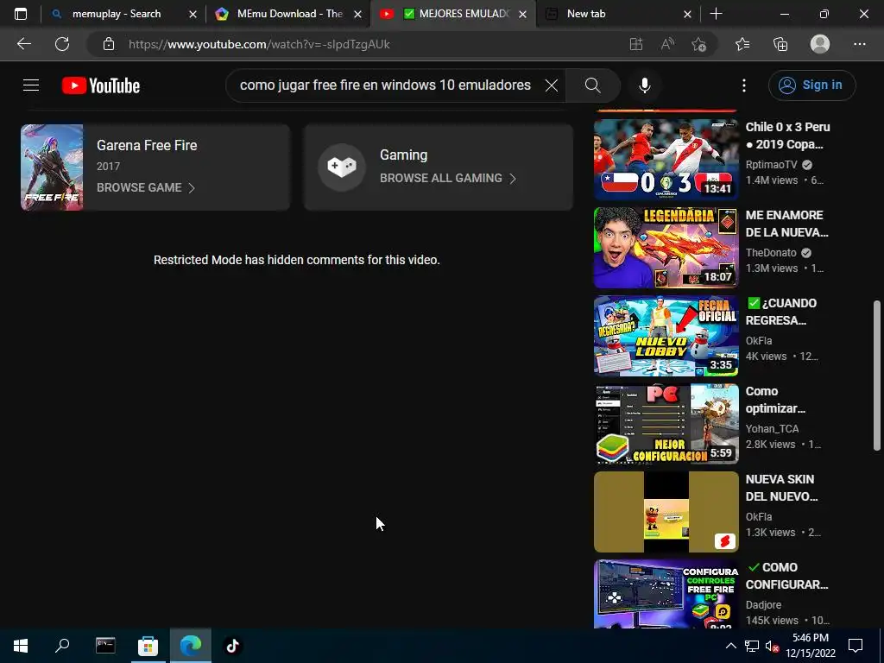Open TikTok from the taskbar

coord(232,646)
